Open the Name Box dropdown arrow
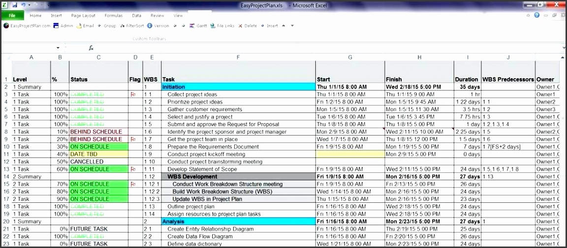The height and width of the screenshot is (248, 567). click(58, 48)
